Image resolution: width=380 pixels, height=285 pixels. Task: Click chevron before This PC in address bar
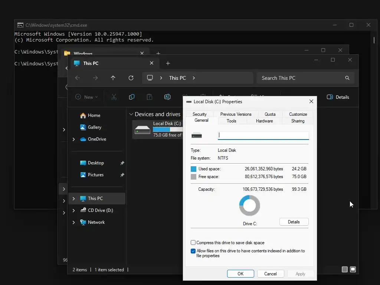(161, 78)
